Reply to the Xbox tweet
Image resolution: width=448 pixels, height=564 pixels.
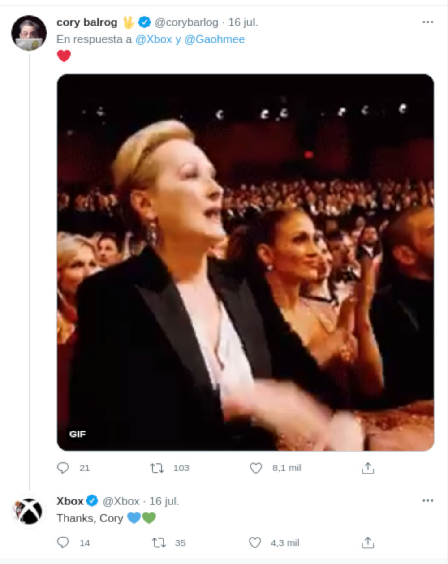coord(63,543)
